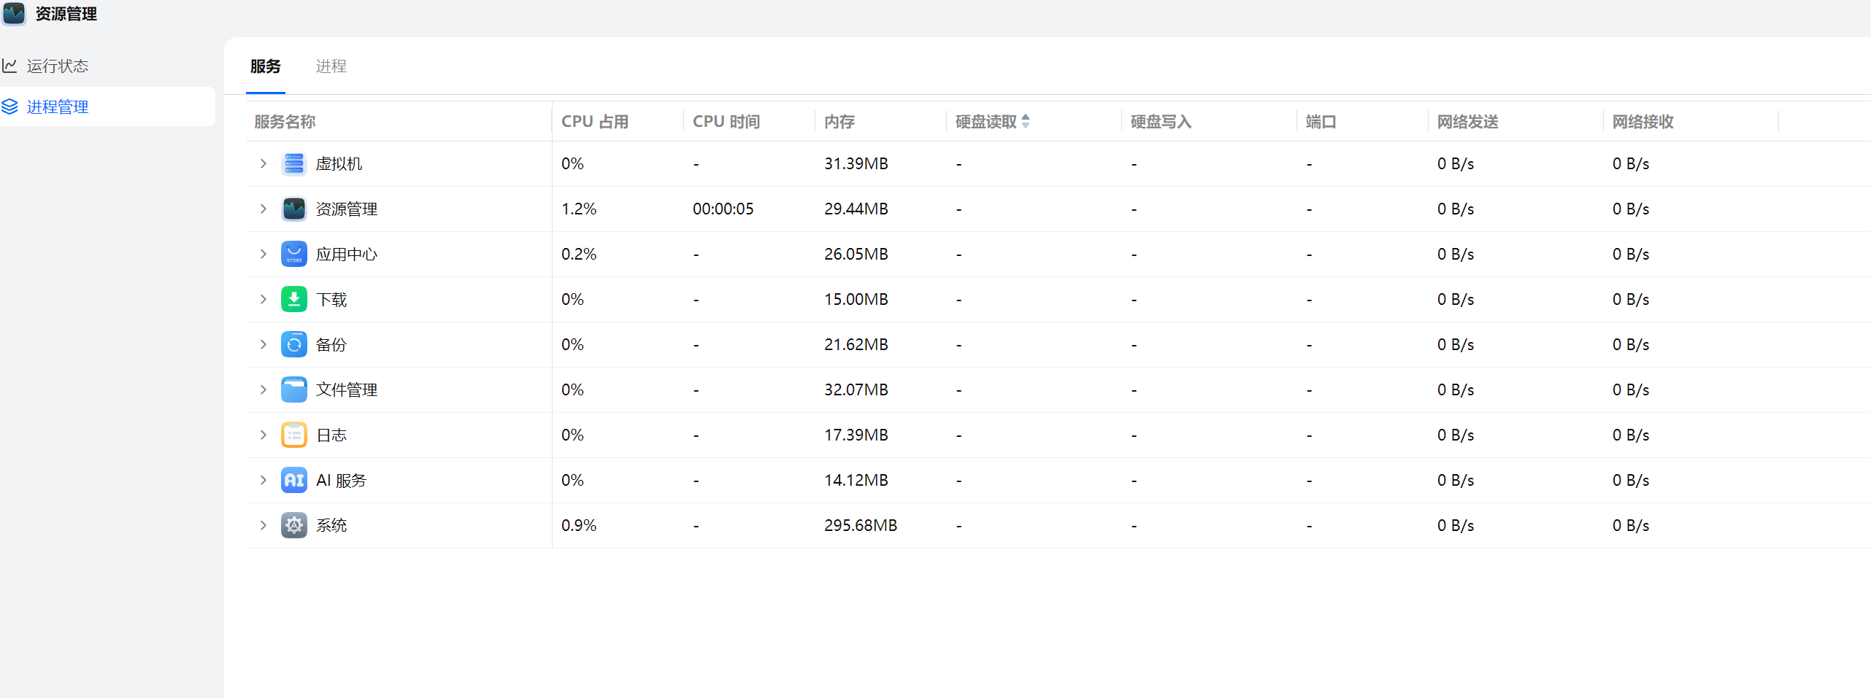Sort by 网络发送 column header
This screenshot has height=698, width=1871.
[1468, 122]
